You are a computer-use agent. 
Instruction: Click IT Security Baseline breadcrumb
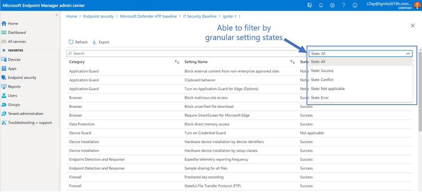(200, 16)
